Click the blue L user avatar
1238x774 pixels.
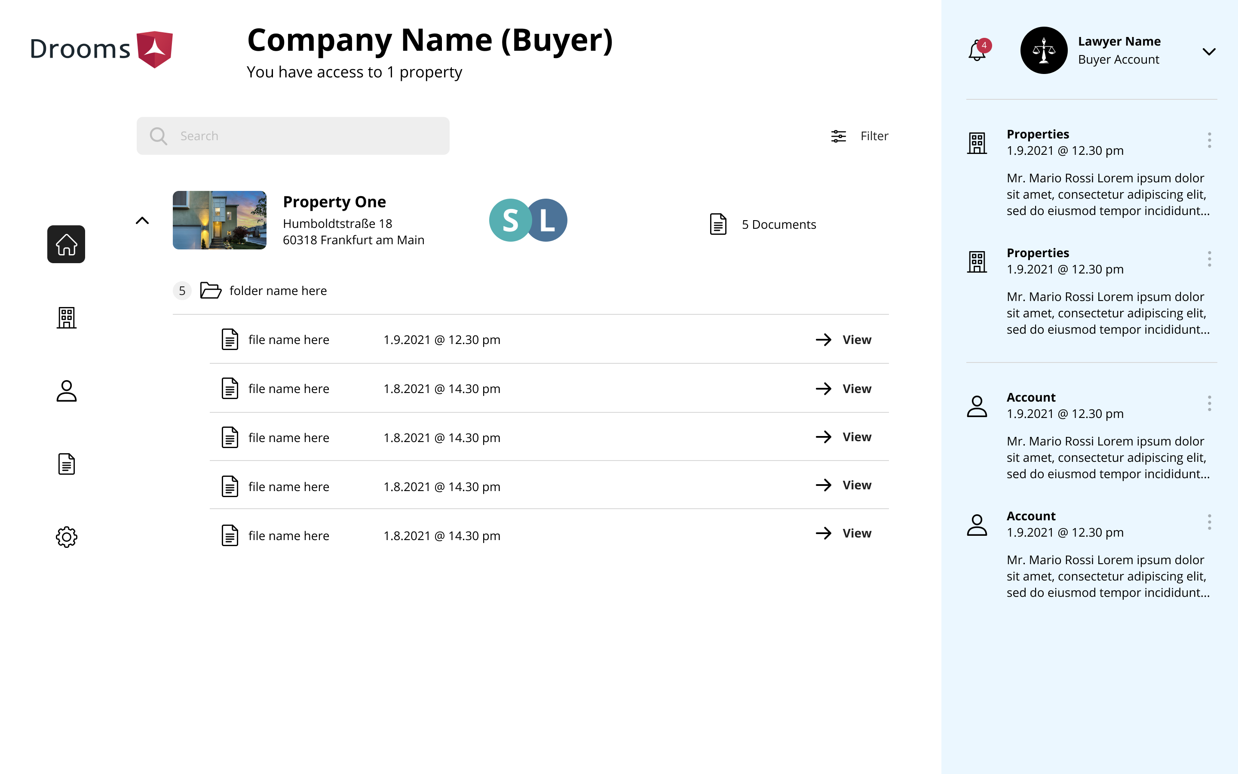[549, 220]
